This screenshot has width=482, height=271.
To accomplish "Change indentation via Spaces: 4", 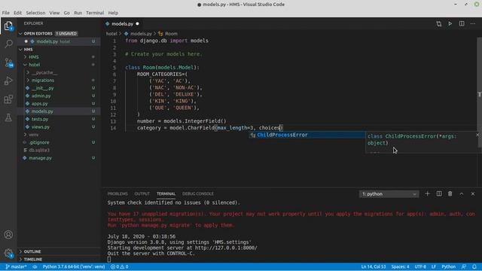I will [x=400, y=266].
